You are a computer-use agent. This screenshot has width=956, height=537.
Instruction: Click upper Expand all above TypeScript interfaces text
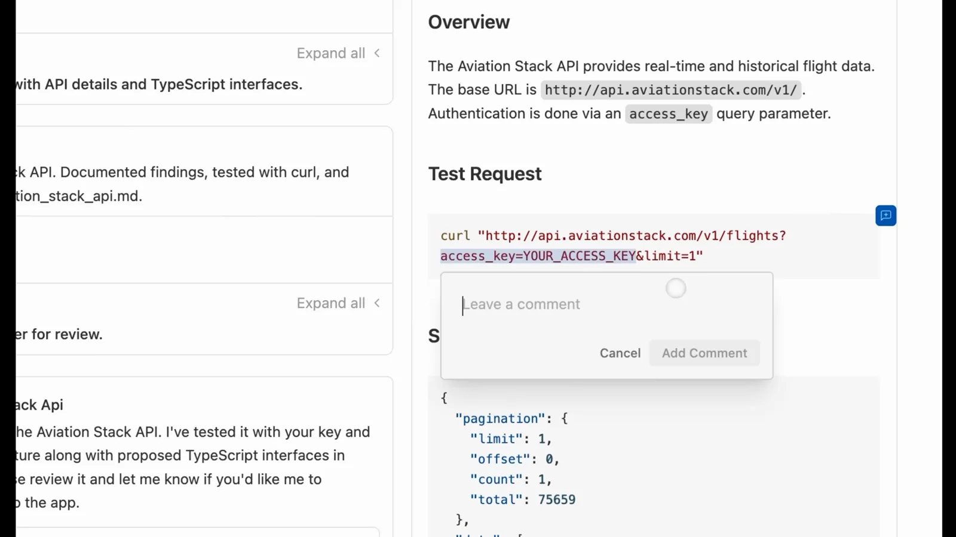tap(330, 53)
